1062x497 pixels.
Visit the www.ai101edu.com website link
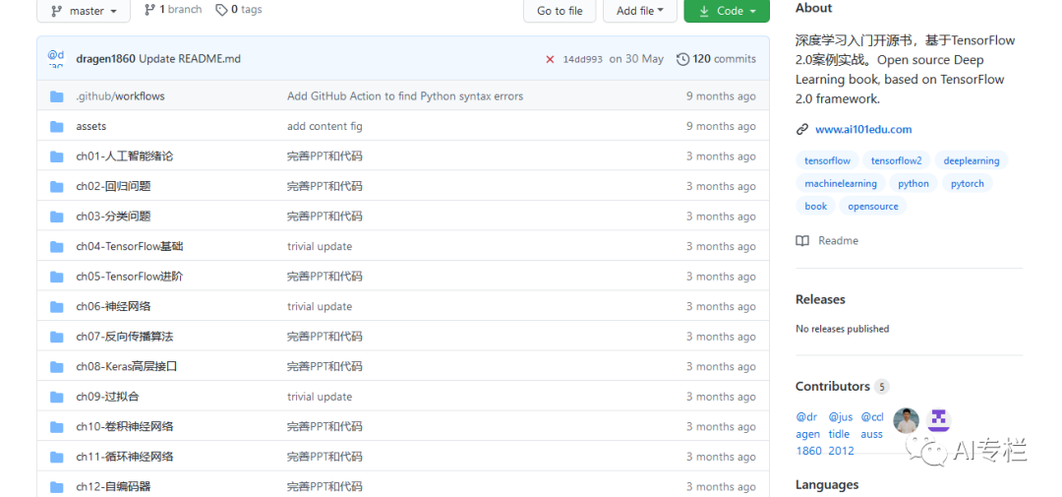click(863, 130)
